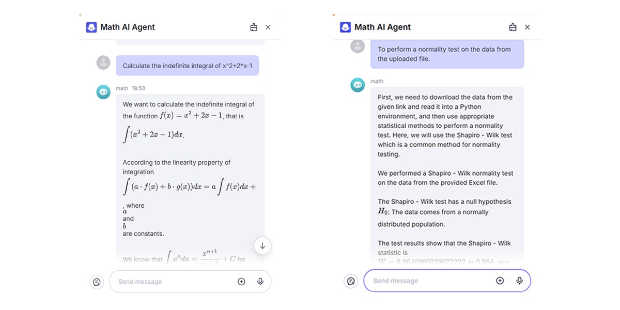The width and height of the screenshot is (620, 310).
Task: Click the Math AI Agent robot logo, left header
Action: point(91,26)
